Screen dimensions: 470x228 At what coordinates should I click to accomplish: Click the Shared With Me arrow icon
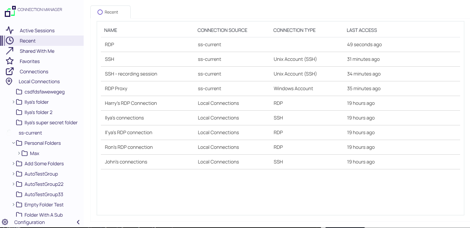[10, 51]
